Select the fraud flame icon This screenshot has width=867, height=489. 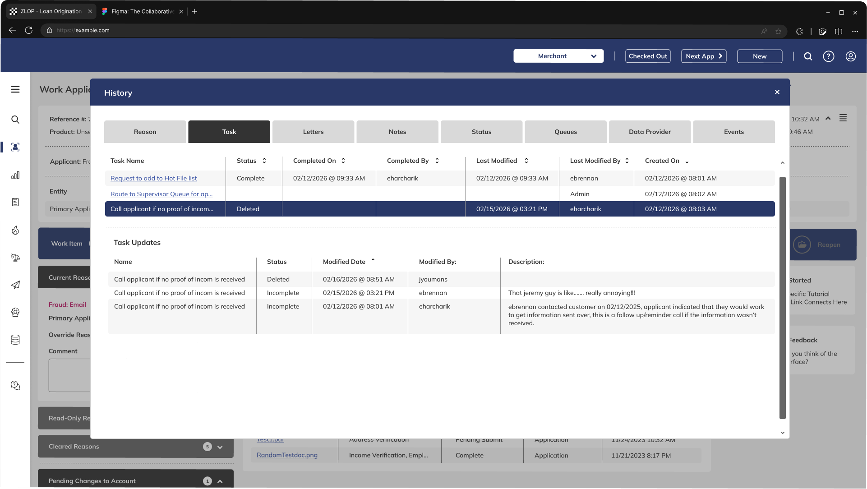pyautogui.click(x=15, y=230)
